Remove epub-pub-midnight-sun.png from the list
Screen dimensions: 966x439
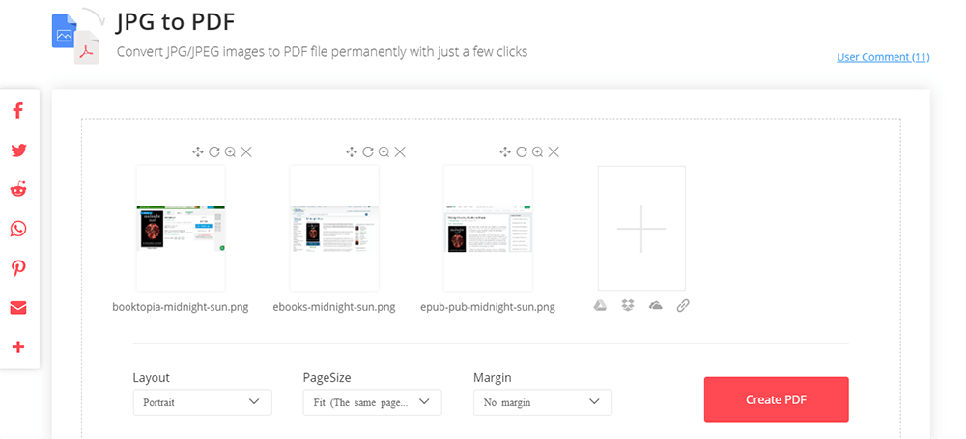coord(554,151)
